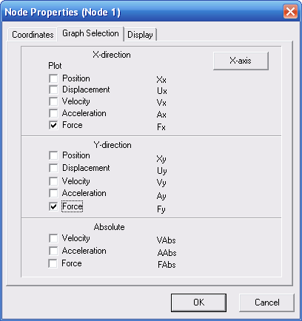Dismiss dialog with Cancel button
This screenshot has height=321, width=302.
266,303
